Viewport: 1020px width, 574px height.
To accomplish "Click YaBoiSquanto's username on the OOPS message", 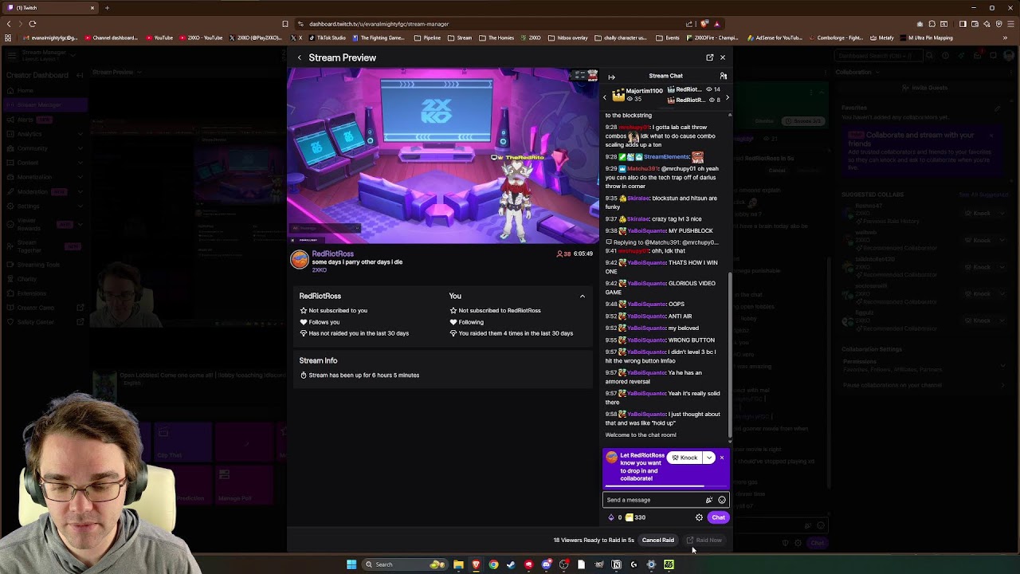I will coord(648,304).
